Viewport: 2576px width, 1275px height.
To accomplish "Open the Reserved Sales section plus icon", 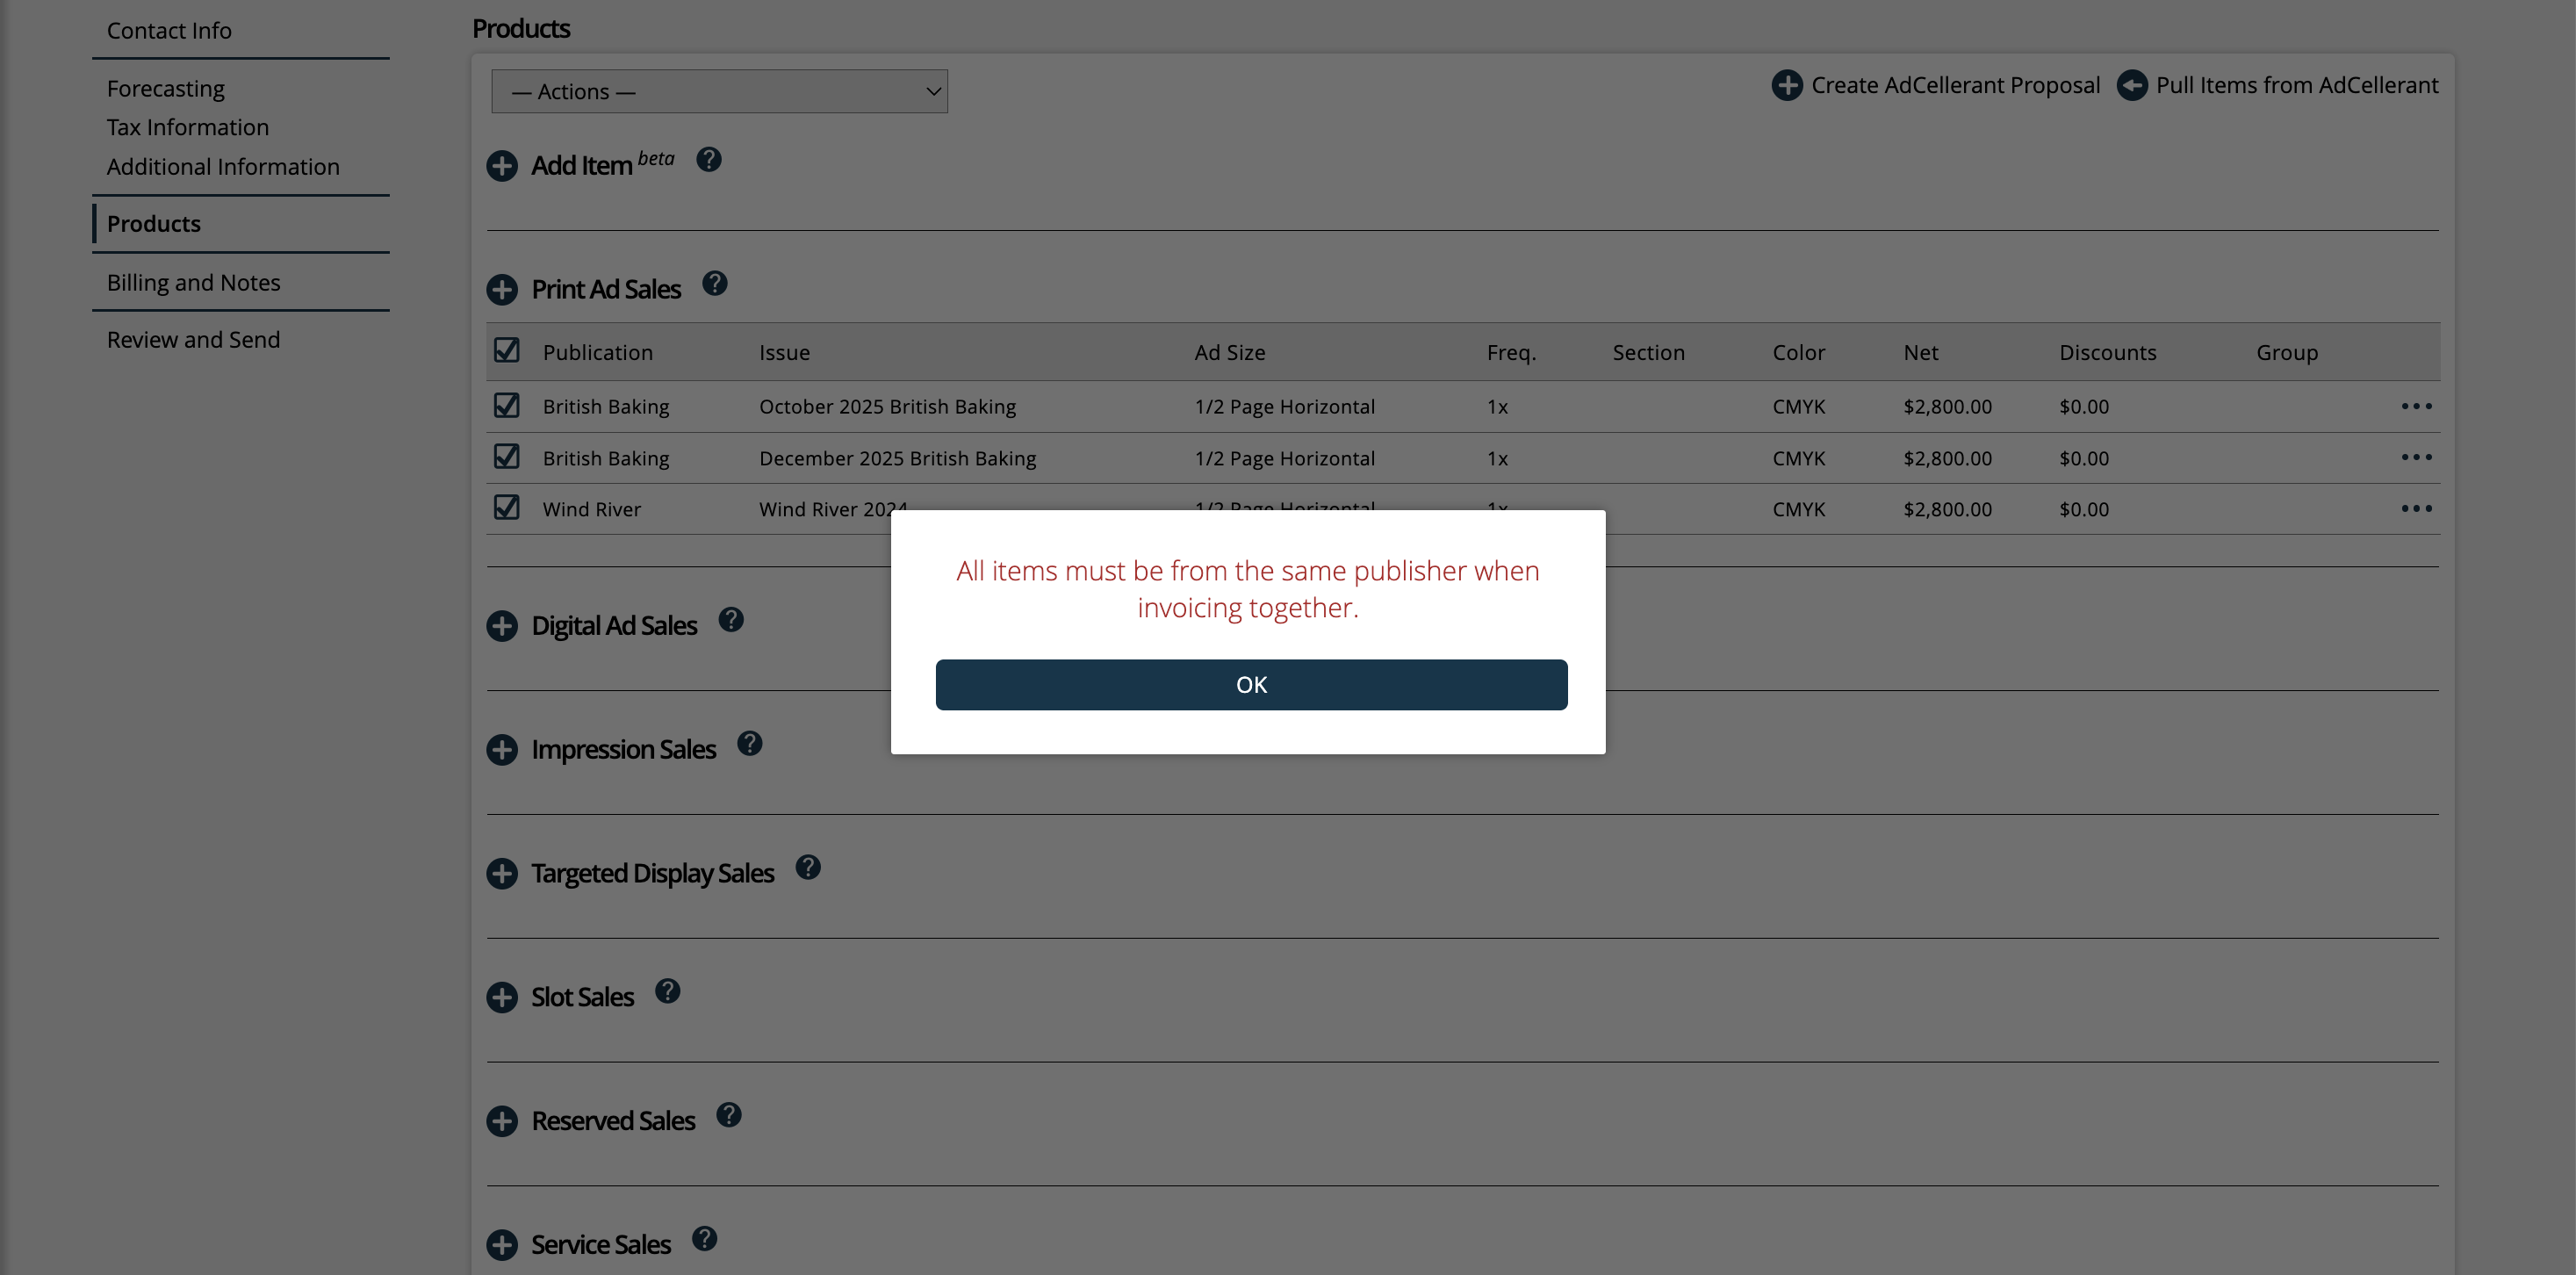I will coord(502,1121).
